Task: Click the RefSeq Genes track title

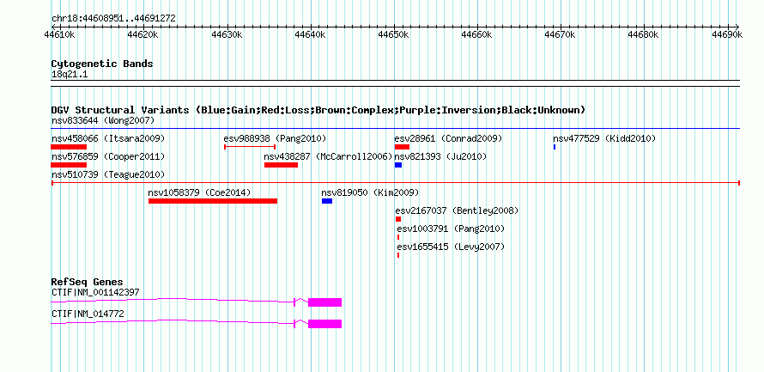Action: click(x=88, y=282)
